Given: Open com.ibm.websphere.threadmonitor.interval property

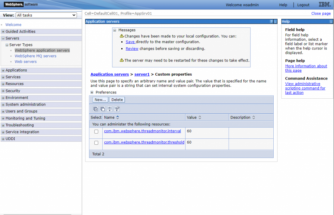Looking at the screenshot, I should coord(143,131).
